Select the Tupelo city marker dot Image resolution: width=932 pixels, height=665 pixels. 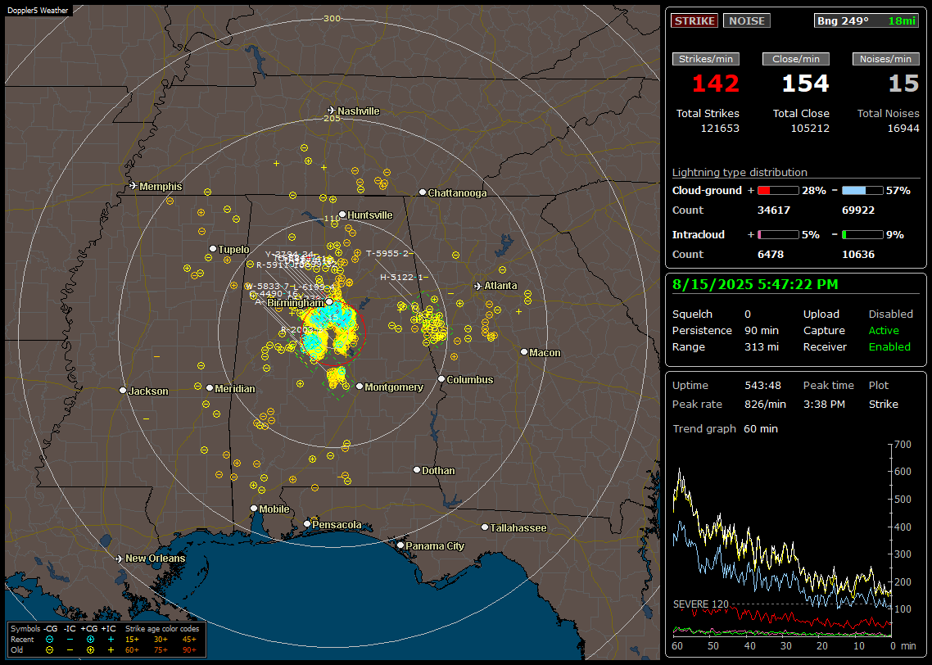[x=213, y=249]
